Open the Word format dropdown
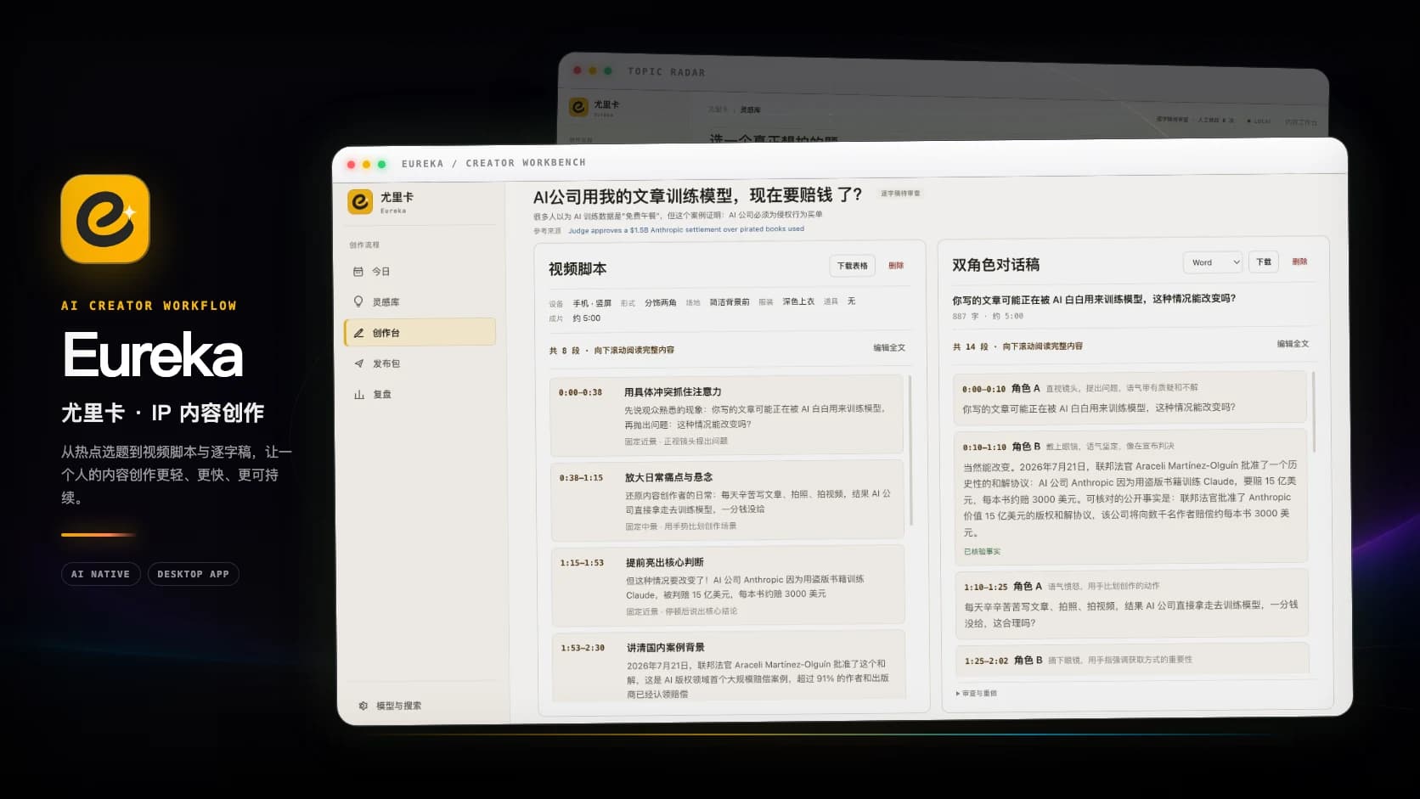This screenshot has height=799, width=1420. pos(1213,262)
